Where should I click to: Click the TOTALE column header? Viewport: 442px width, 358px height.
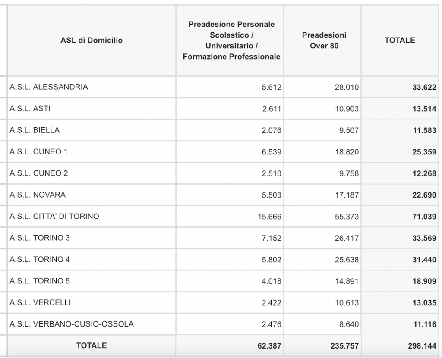tap(400, 40)
